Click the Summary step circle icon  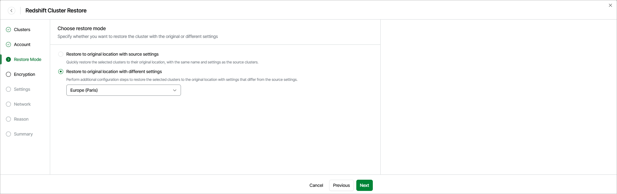pos(8,134)
